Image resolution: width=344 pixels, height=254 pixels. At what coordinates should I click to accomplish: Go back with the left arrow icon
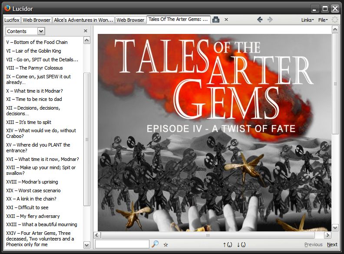[260, 20]
